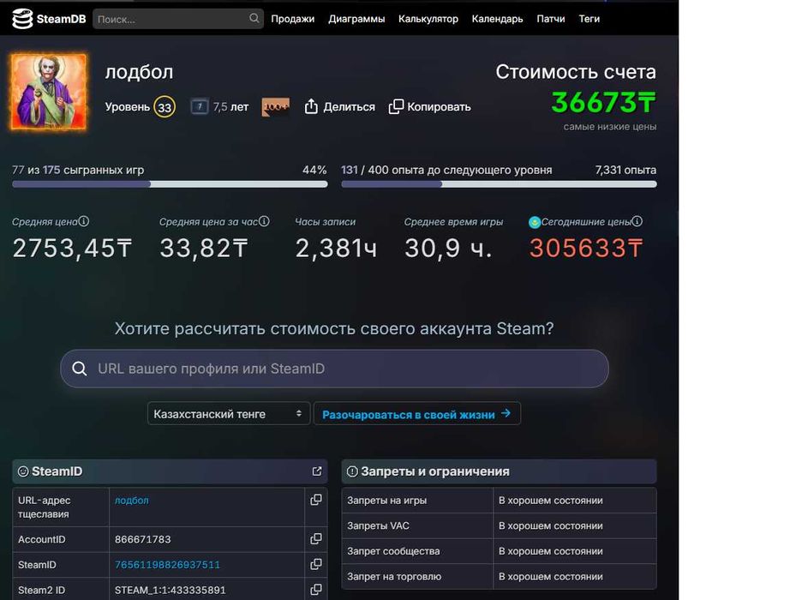Copy profile via Копировать button
Screen dimensions: 790x600
430,107
